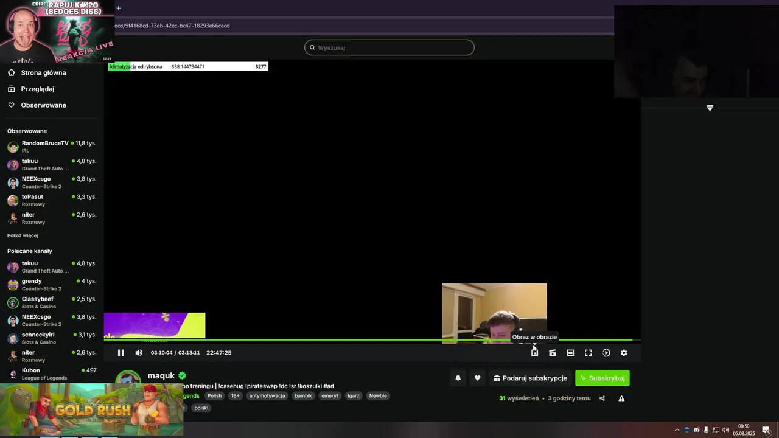
Task: Click the klimatyzacja od rybsona donation goal bar
Action: 188,66
